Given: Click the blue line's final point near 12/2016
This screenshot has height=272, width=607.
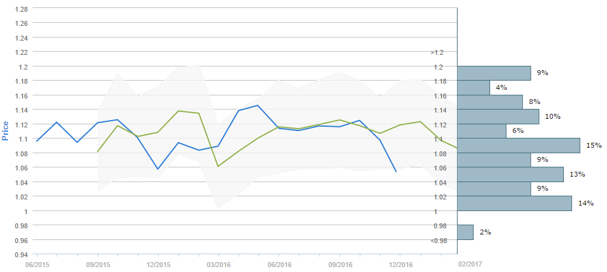Looking at the screenshot, I should point(395,171).
